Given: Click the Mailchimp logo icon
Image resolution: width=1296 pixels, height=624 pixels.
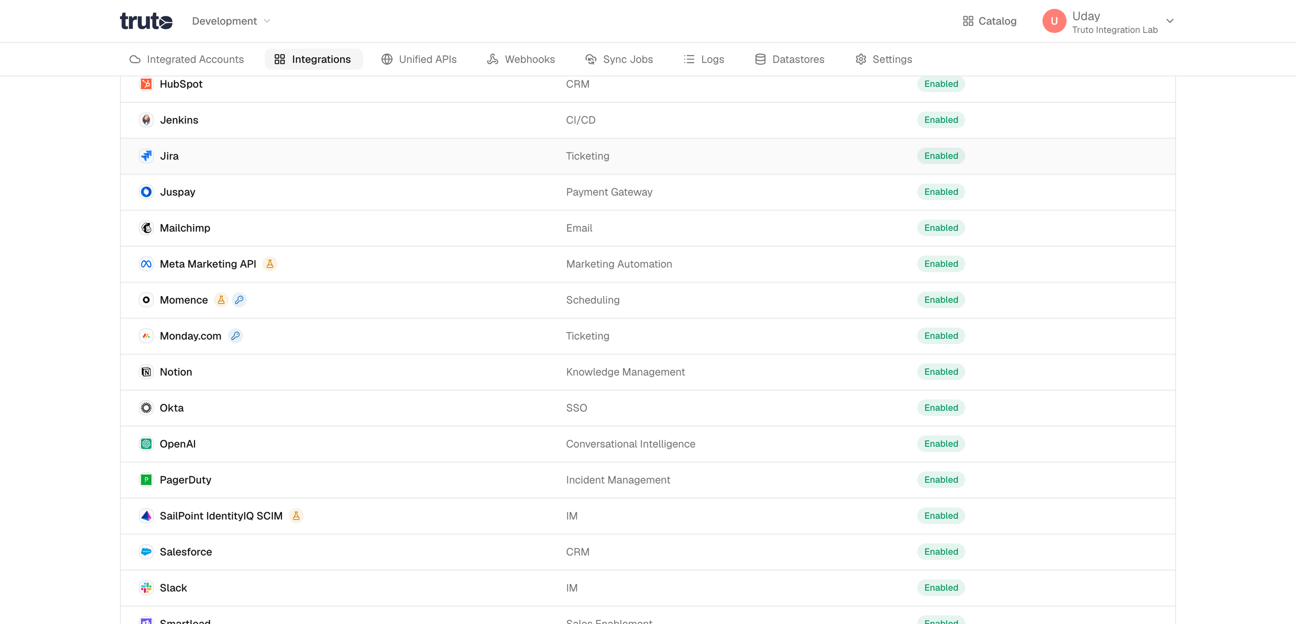Looking at the screenshot, I should click(146, 228).
